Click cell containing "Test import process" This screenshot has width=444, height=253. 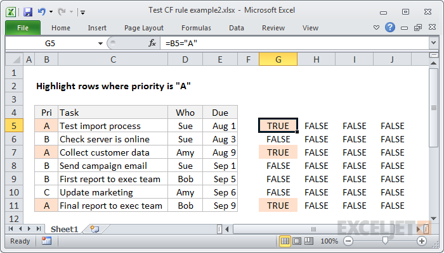click(113, 126)
